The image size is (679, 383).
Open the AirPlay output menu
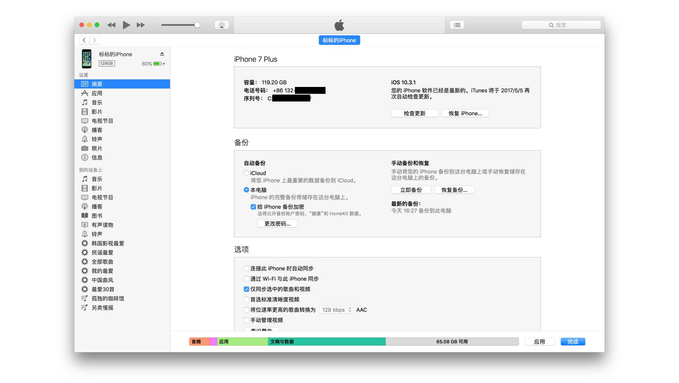222,25
